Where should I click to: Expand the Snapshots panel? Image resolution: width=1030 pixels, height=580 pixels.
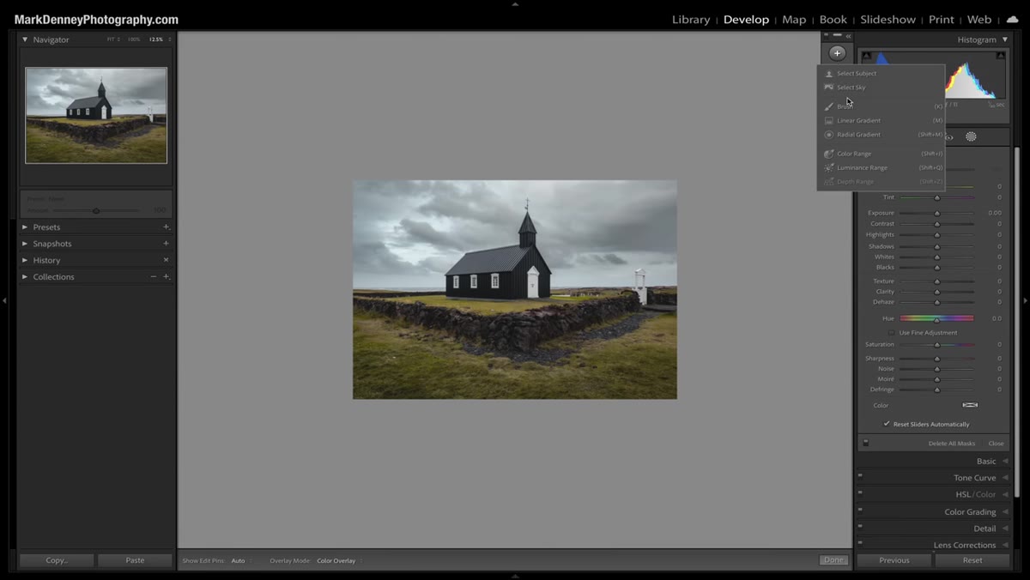(25, 244)
